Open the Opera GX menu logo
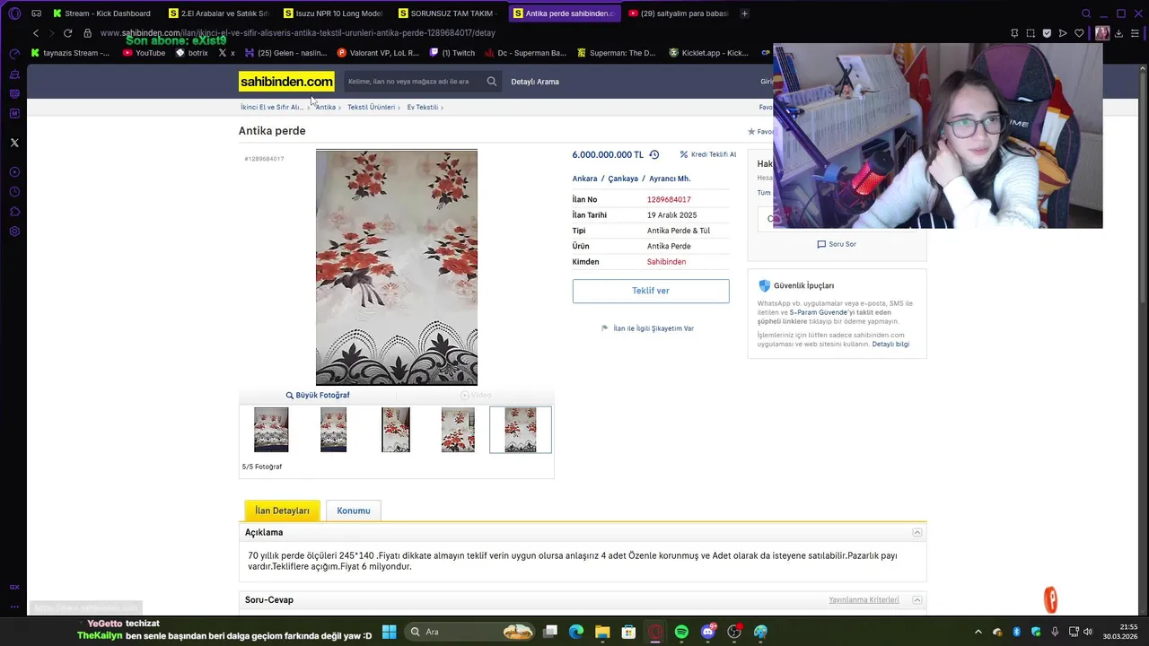Screen dimensions: 1149x646 [x=14, y=13]
